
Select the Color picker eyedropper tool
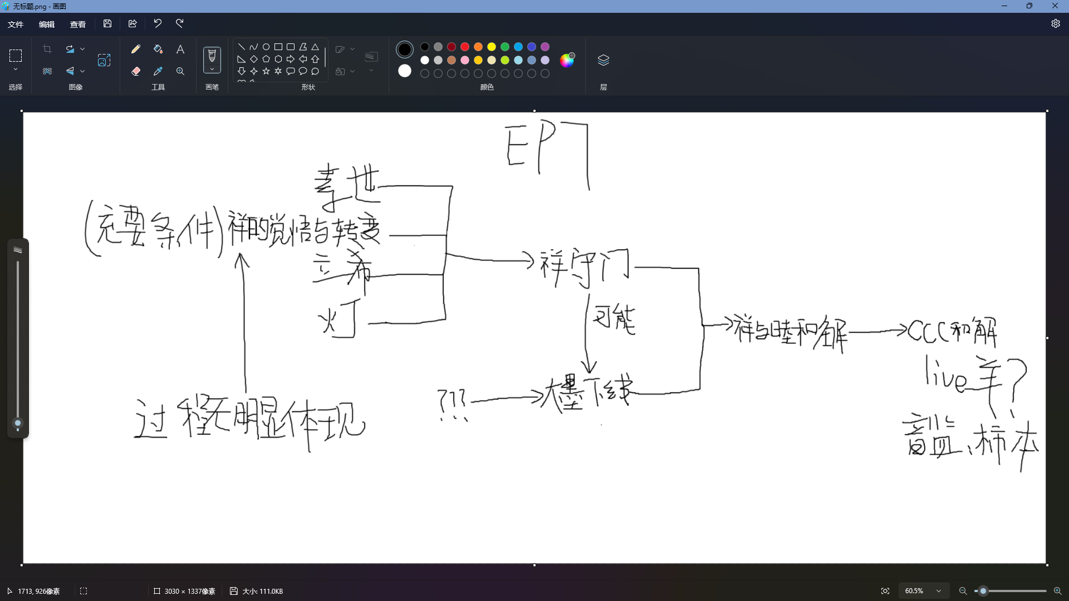click(x=158, y=71)
